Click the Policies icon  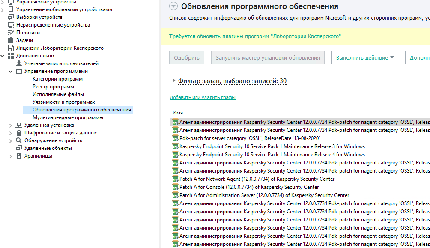[11, 33]
